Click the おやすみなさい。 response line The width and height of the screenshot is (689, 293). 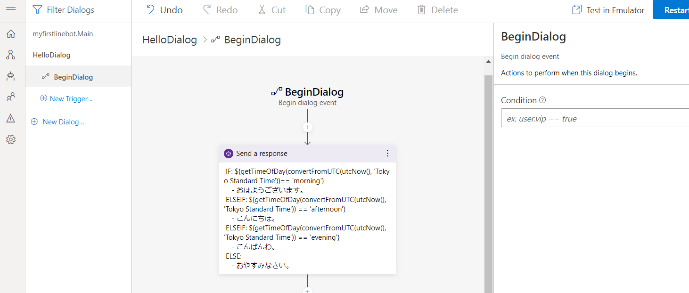[262, 265]
